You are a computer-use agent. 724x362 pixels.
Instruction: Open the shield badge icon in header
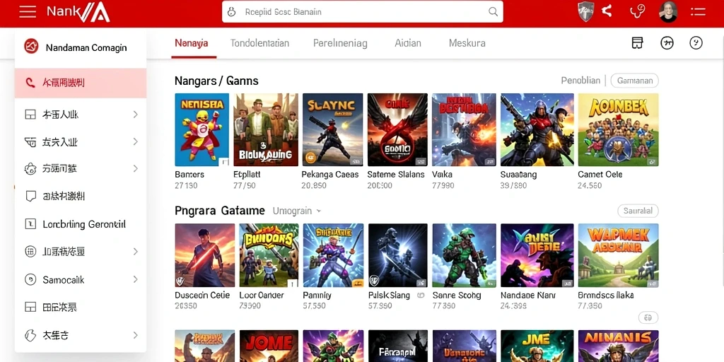(585, 11)
